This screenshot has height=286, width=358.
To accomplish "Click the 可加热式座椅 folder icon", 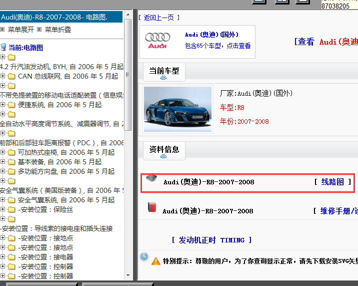I will (x=11, y=152).
